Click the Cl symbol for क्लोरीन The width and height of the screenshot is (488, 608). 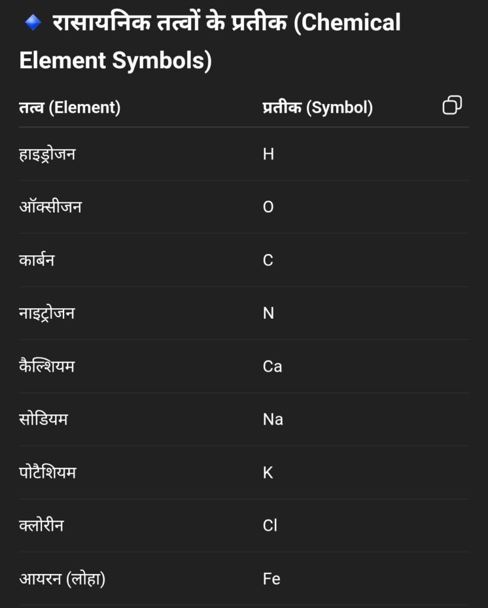(270, 526)
